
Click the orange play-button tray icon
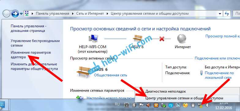(156, 105)
